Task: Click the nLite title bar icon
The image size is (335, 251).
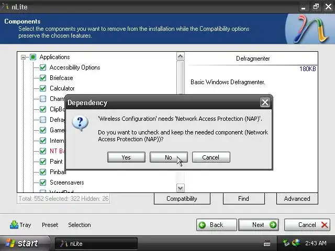Action: coord(5,7)
